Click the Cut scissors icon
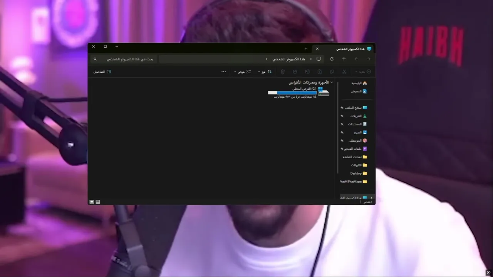 coord(344,72)
